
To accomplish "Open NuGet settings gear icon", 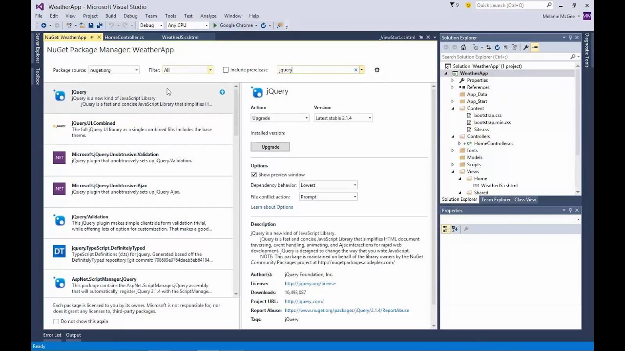I will pyautogui.click(x=377, y=70).
